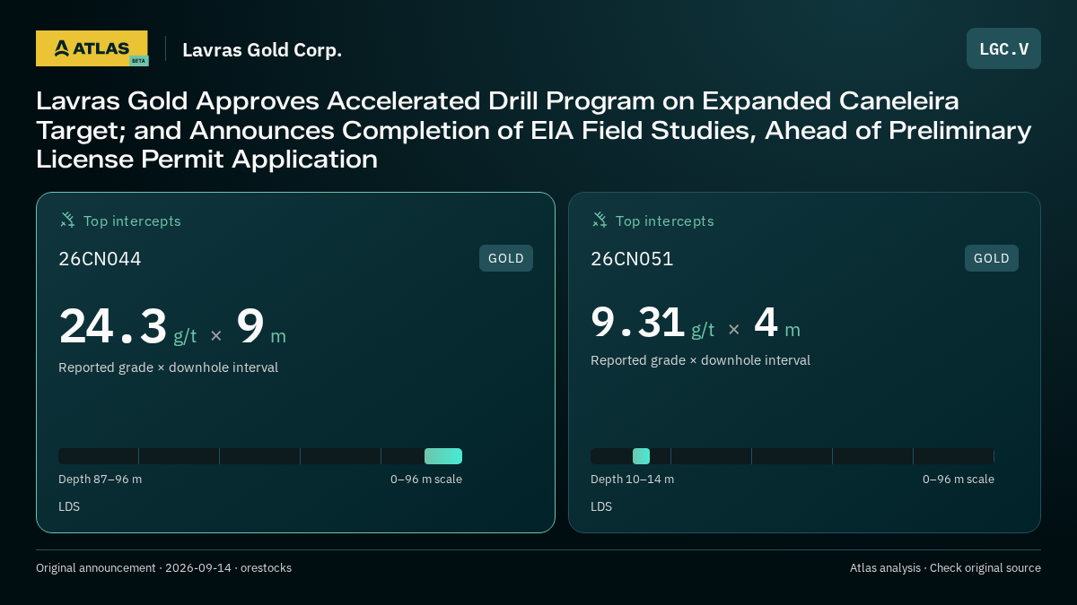Image resolution: width=1077 pixels, height=605 pixels.
Task: Select hole ID 26CN051
Action: (x=632, y=259)
